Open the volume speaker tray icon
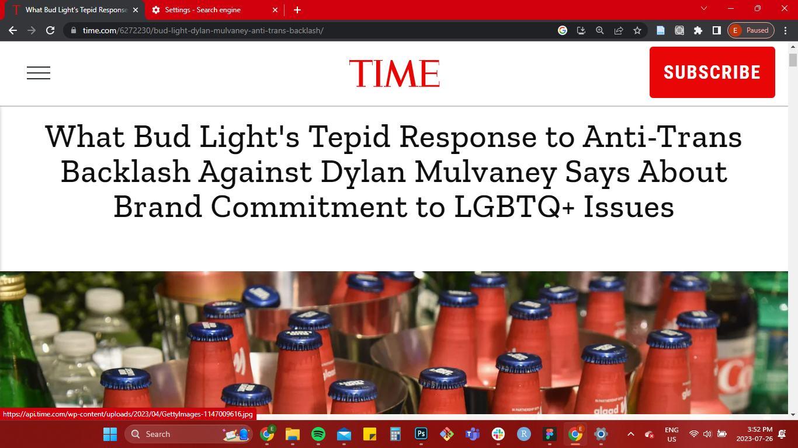The height and width of the screenshot is (448, 798). point(707,434)
